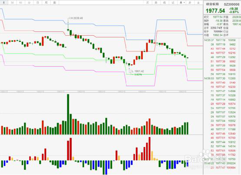Switch to the 周 weekly period tab
The width and height of the screenshot is (241, 175).
click(46, 3)
